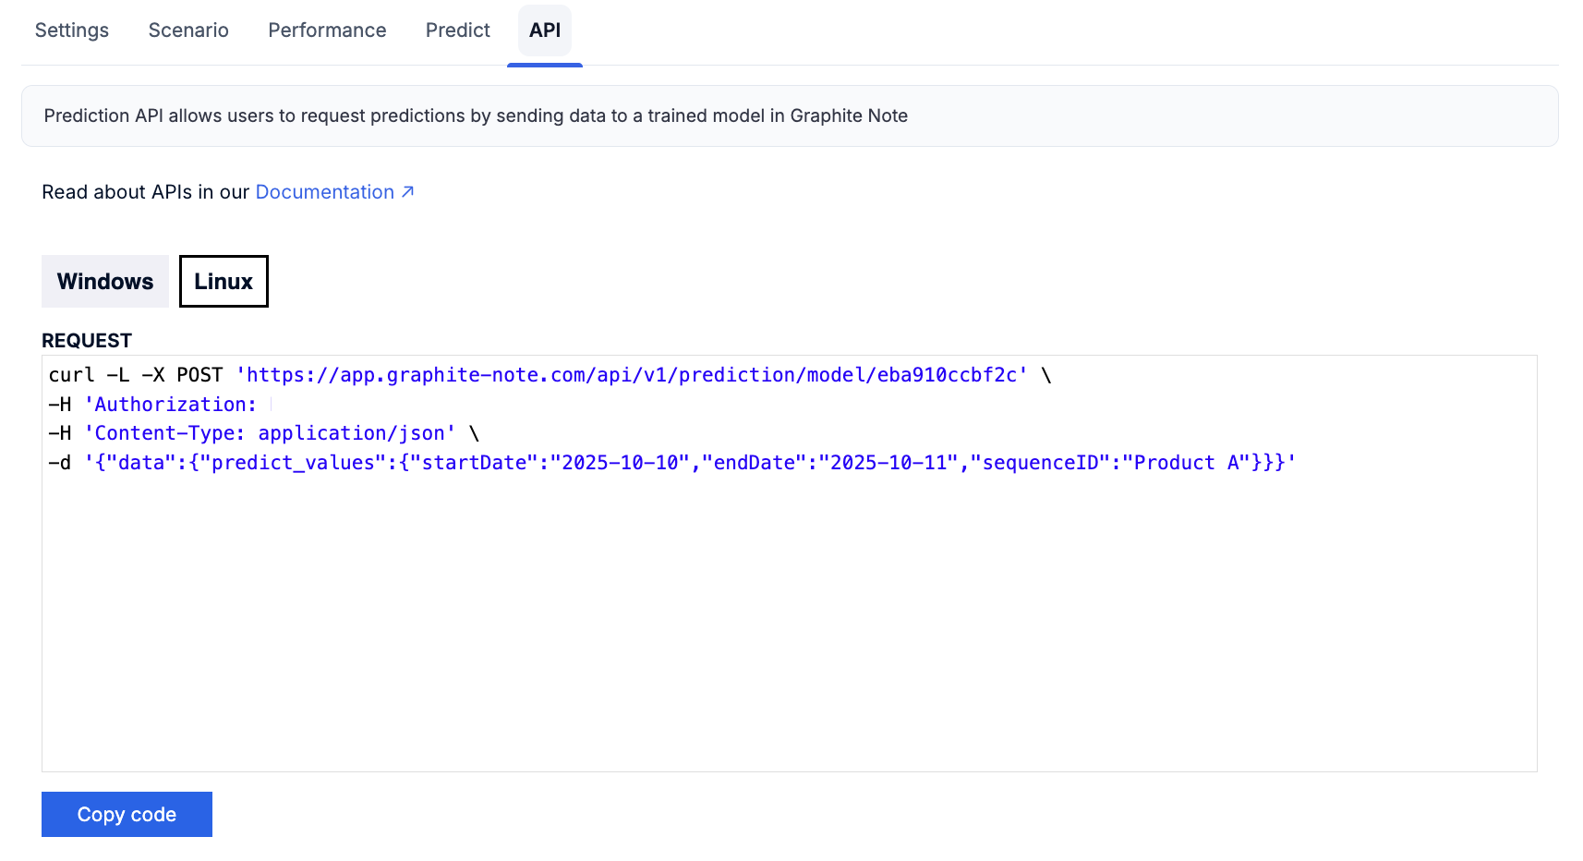Click the prediction model URL in code
The image size is (1583, 861).
click(x=632, y=375)
